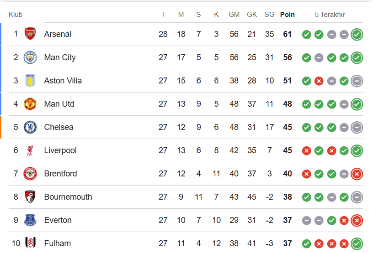Click the Chelsea club crest icon
Image resolution: width=373 pixels, height=253 pixels.
pyautogui.click(x=30, y=127)
